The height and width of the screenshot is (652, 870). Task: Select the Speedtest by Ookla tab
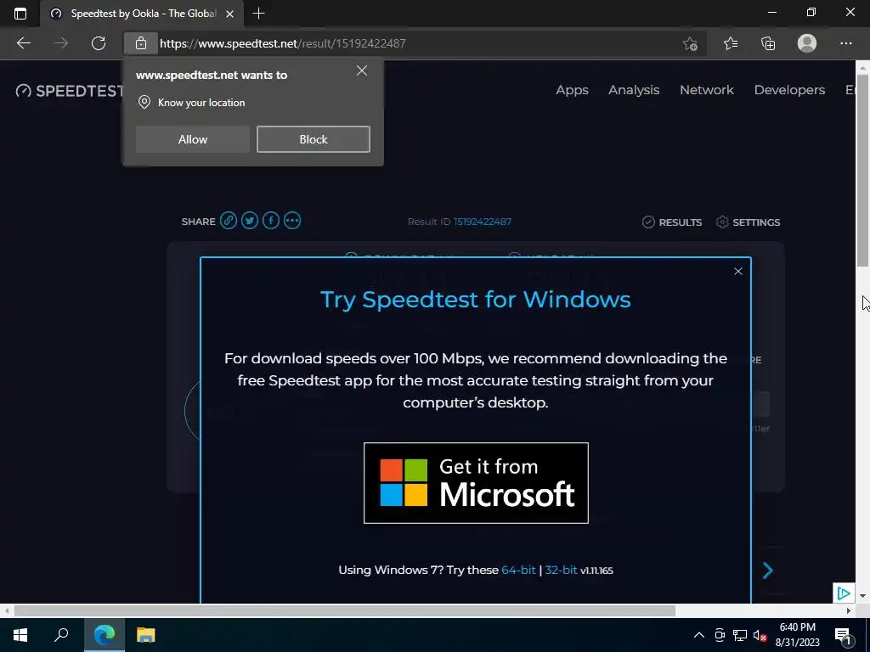coord(142,14)
